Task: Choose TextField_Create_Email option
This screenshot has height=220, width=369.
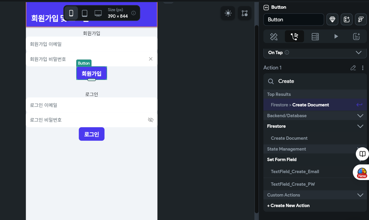Action: click(295, 172)
